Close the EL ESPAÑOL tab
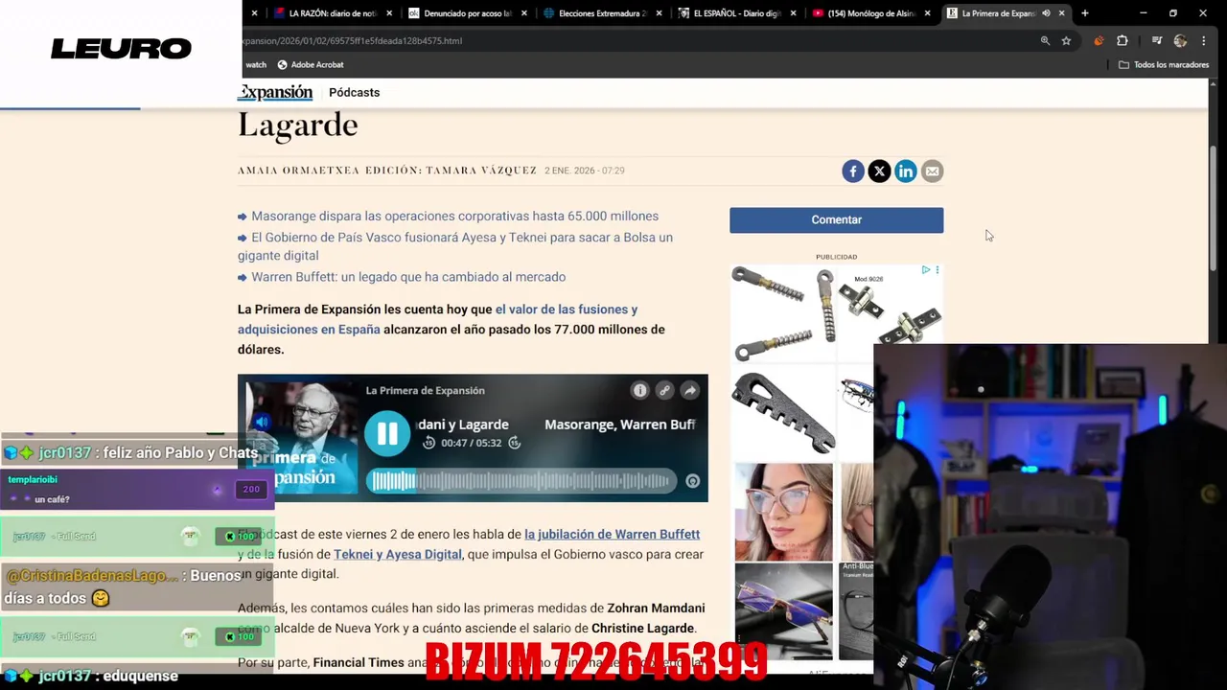 click(794, 13)
